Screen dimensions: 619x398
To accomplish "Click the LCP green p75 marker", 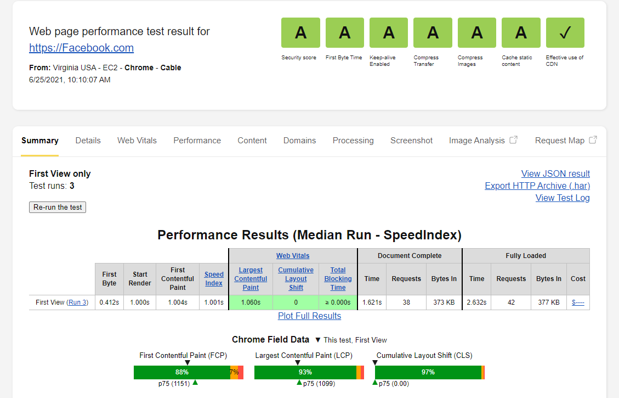I will tap(299, 382).
